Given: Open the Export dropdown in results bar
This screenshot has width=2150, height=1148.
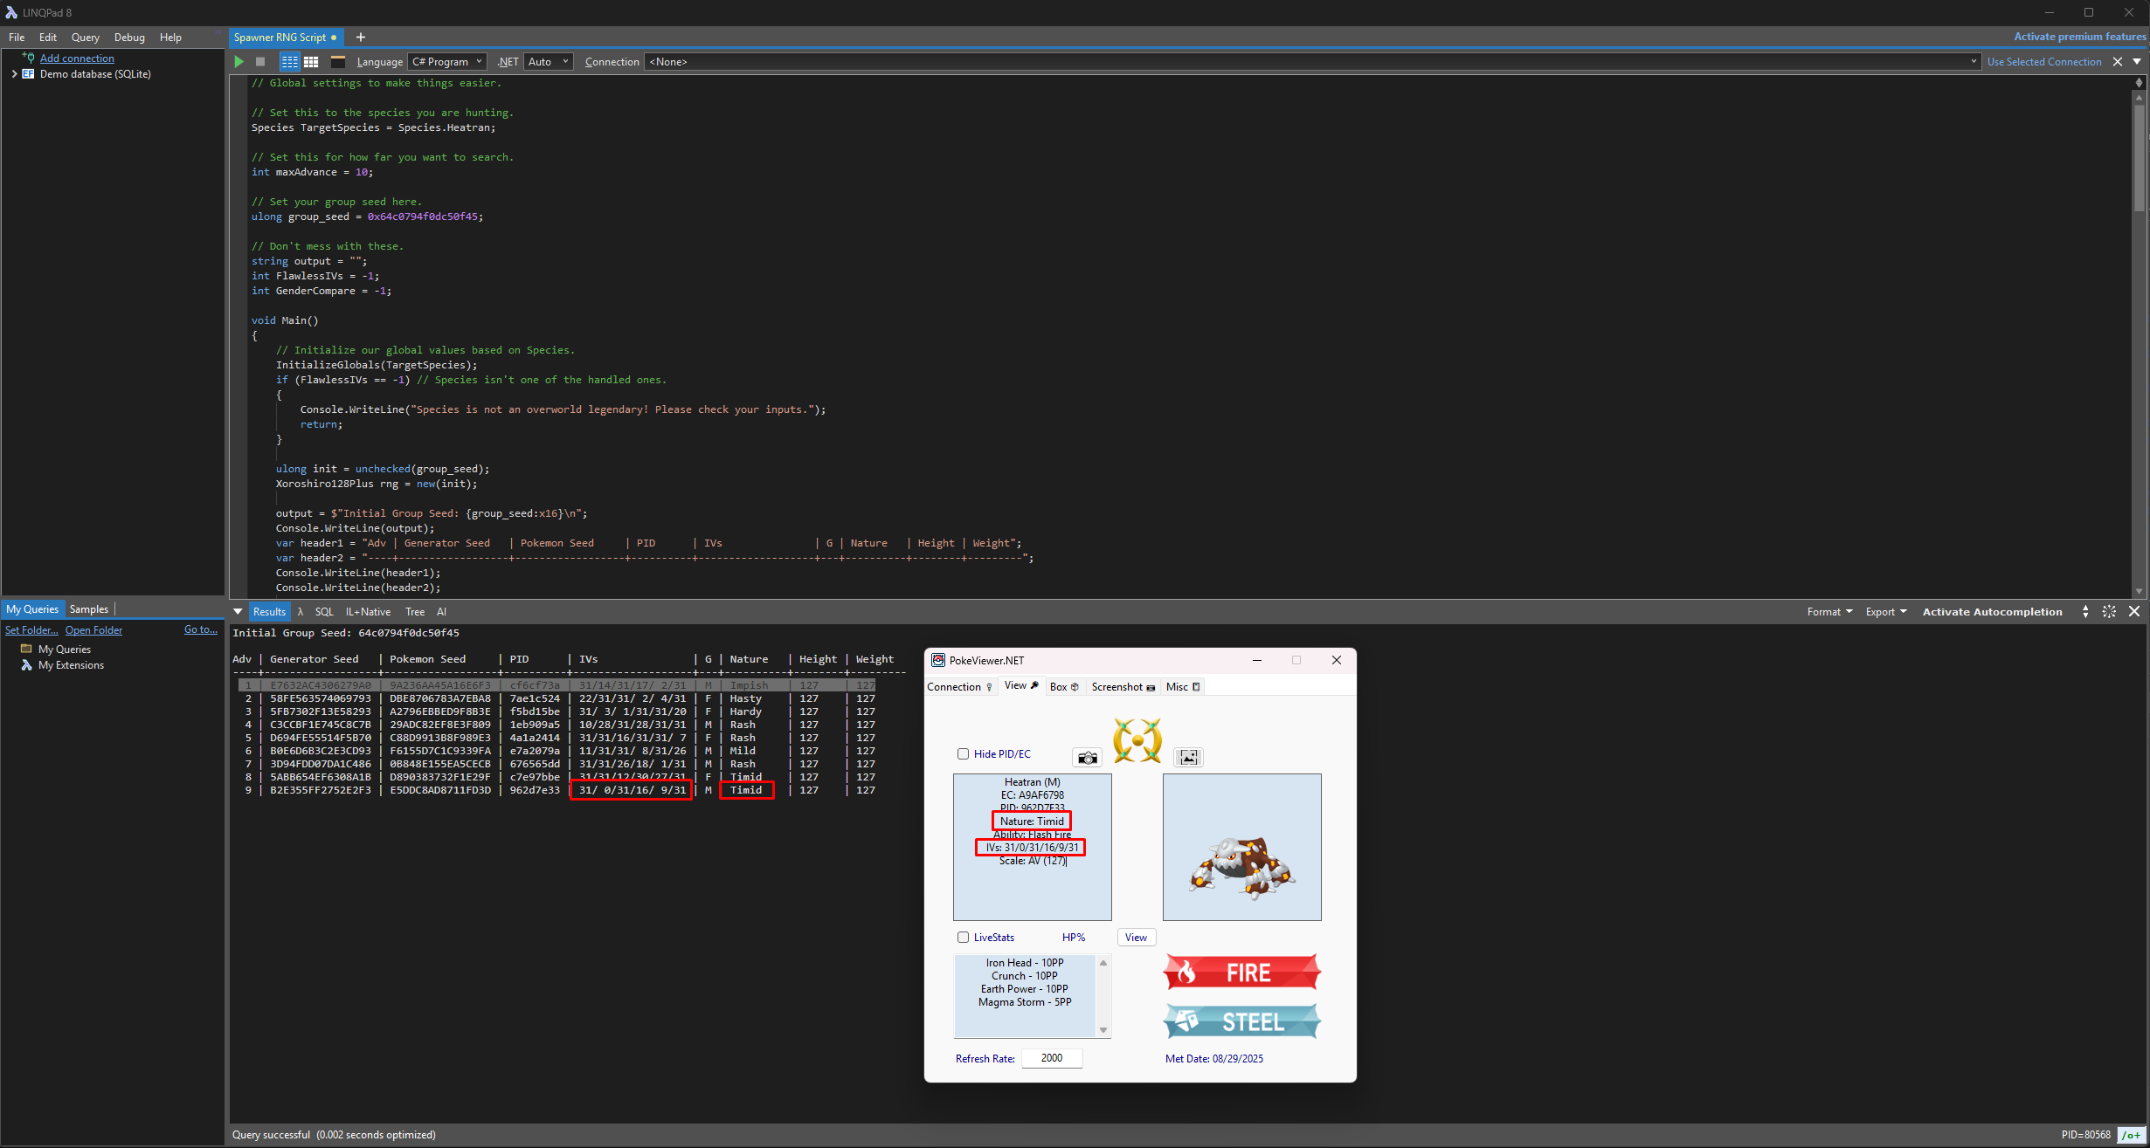Looking at the screenshot, I should 1885,612.
